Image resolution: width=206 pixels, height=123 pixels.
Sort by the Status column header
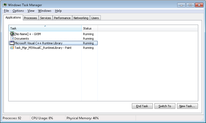(x=90, y=28)
